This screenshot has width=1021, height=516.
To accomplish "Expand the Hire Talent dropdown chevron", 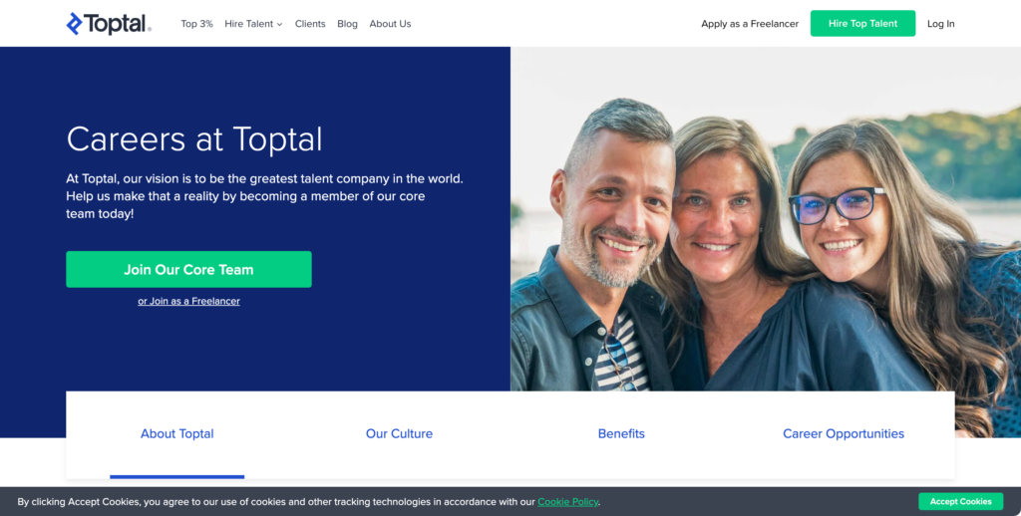I will pyautogui.click(x=280, y=24).
